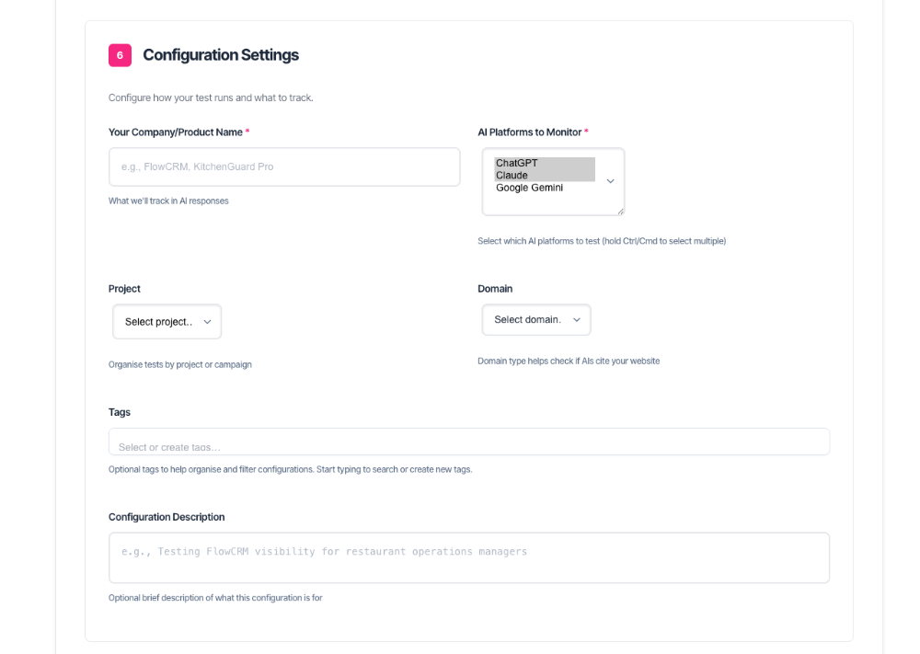Click the chevron arrow in AI Platforms list
The image size is (920, 654).
pos(610,181)
